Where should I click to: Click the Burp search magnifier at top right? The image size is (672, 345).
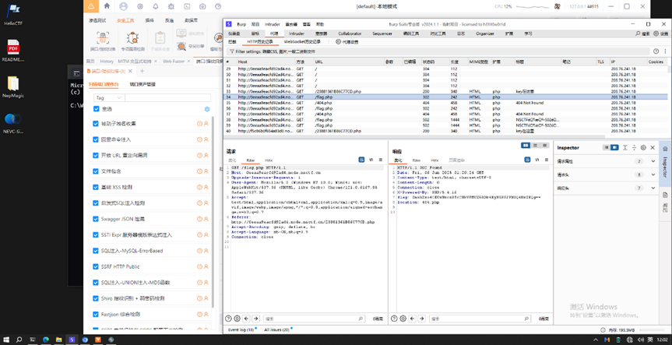pyautogui.click(x=639, y=33)
